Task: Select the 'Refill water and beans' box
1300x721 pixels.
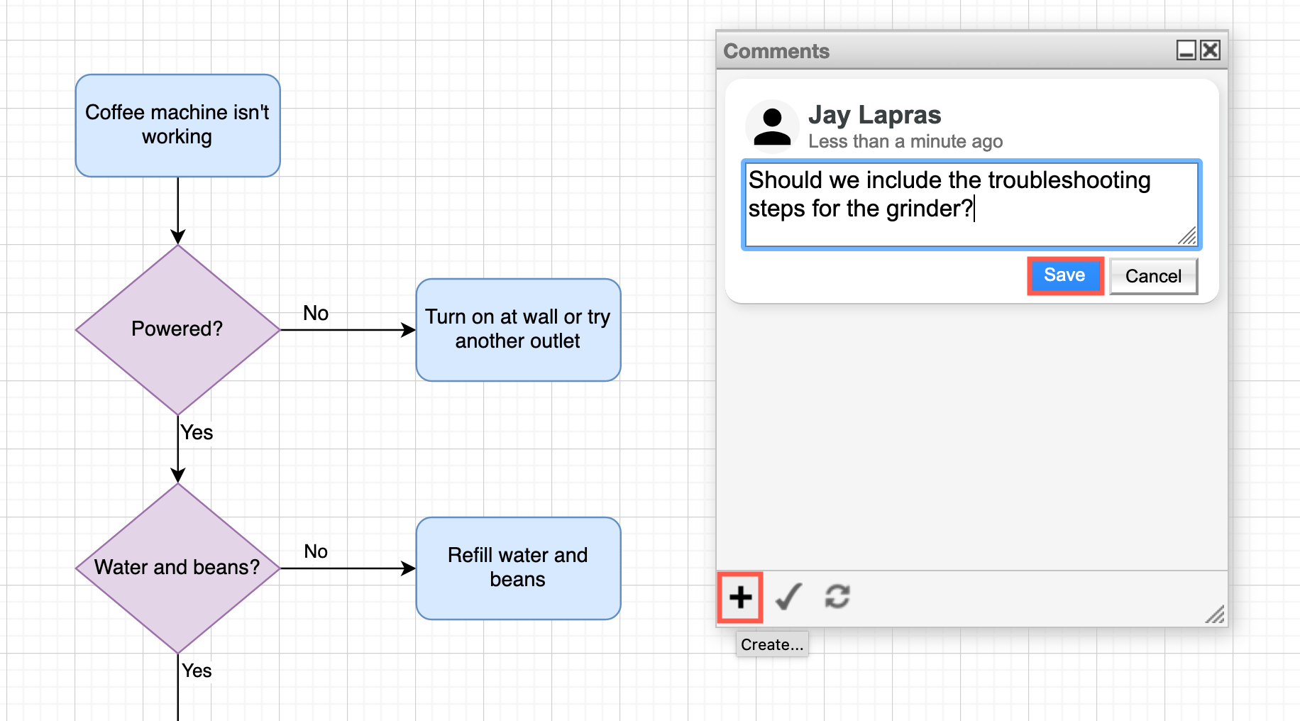Action: [x=517, y=567]
